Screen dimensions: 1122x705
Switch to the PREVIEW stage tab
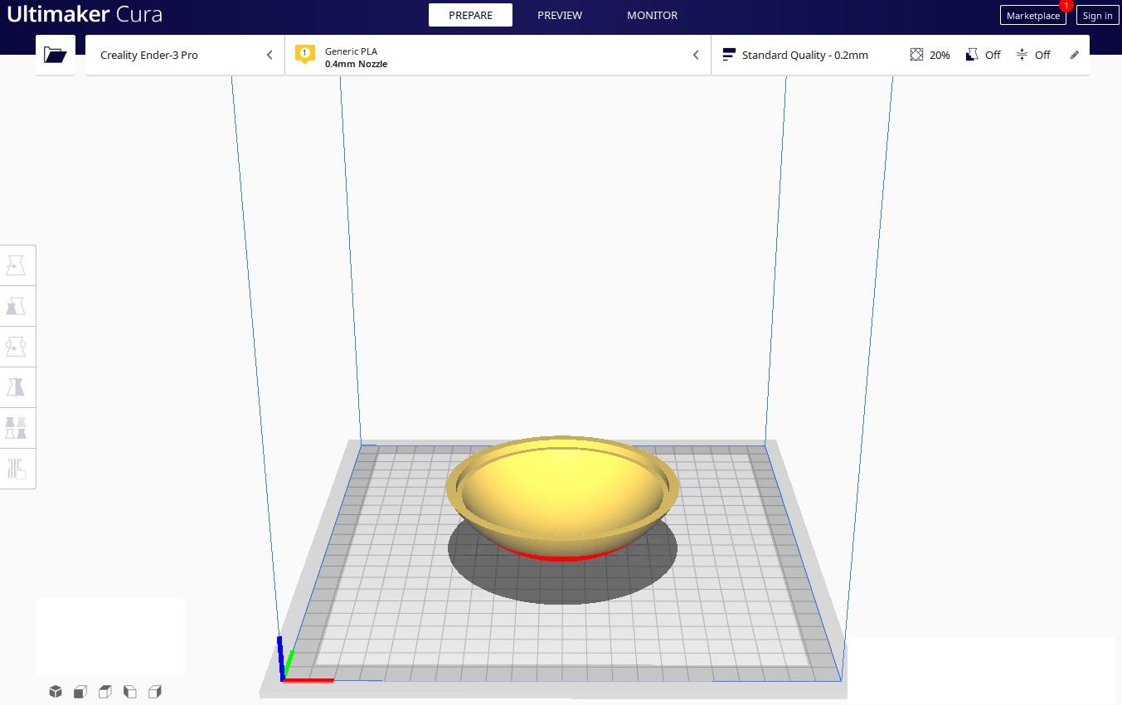coord(560,15)
